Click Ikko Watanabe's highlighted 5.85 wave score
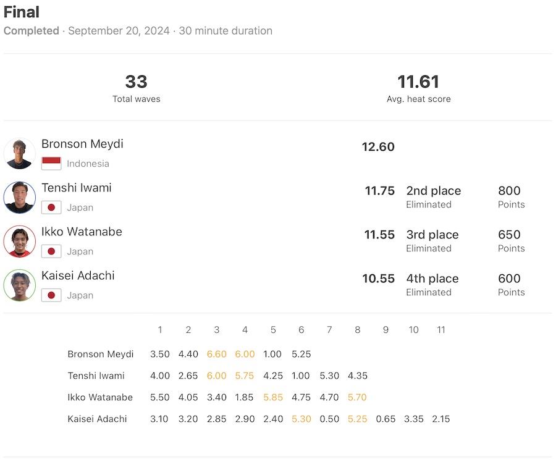This screenshot has height=462, width=556. point(273,397)
